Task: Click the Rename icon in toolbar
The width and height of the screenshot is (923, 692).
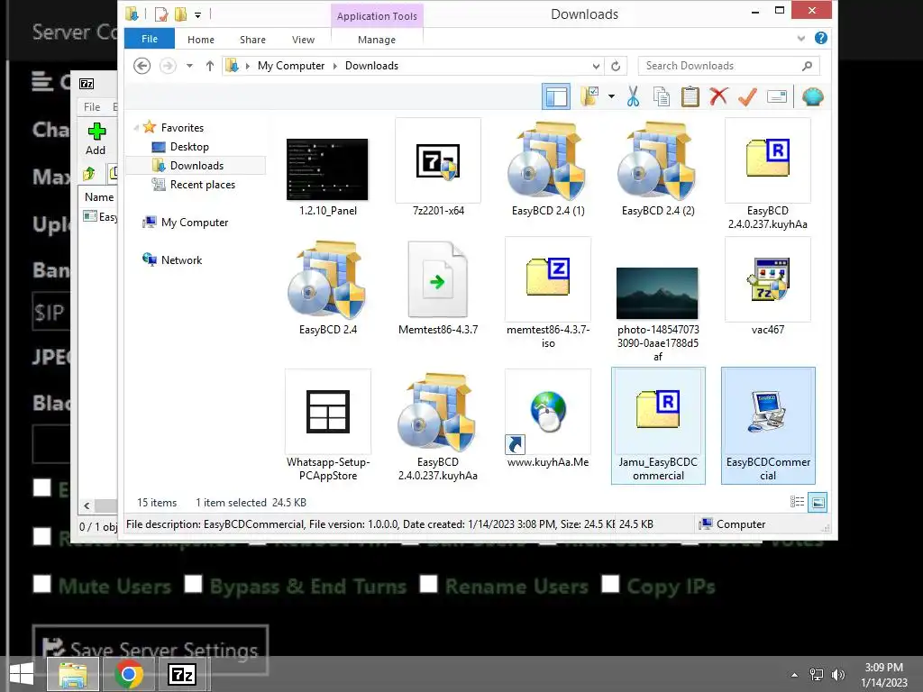Action: [777, 96]
